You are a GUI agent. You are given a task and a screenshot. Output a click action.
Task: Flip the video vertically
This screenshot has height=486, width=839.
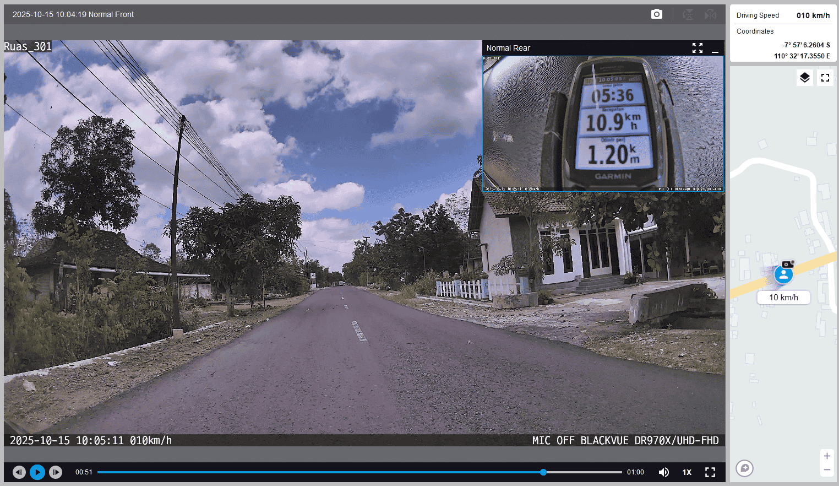pyautogui.click(x=688, y=14)
